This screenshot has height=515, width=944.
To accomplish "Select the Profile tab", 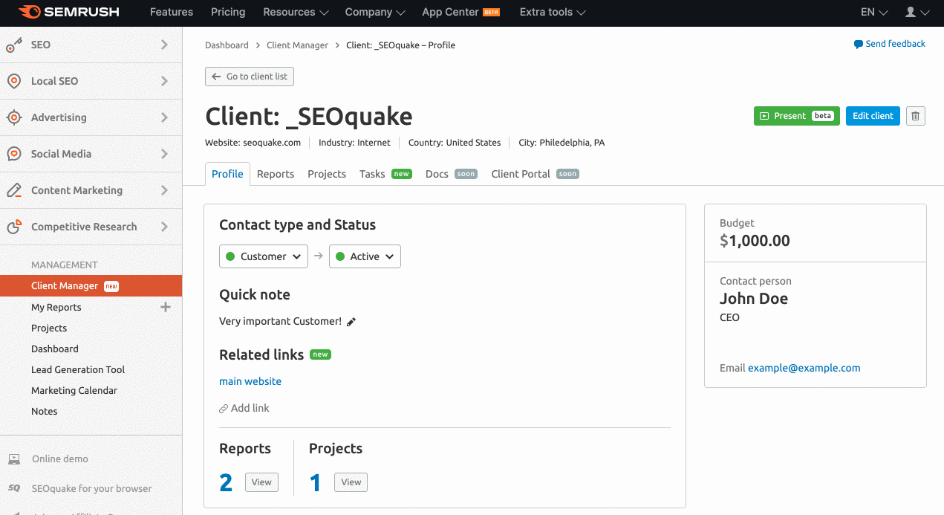I will pos(227,174).
